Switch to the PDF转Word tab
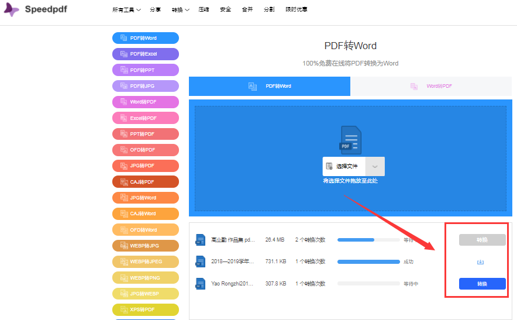Screen dimensions: 517x320 (270, 86)
